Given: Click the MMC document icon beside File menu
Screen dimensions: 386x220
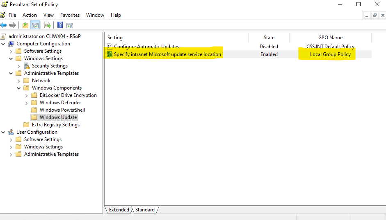Looking at the screenshot, I should 2,15.
